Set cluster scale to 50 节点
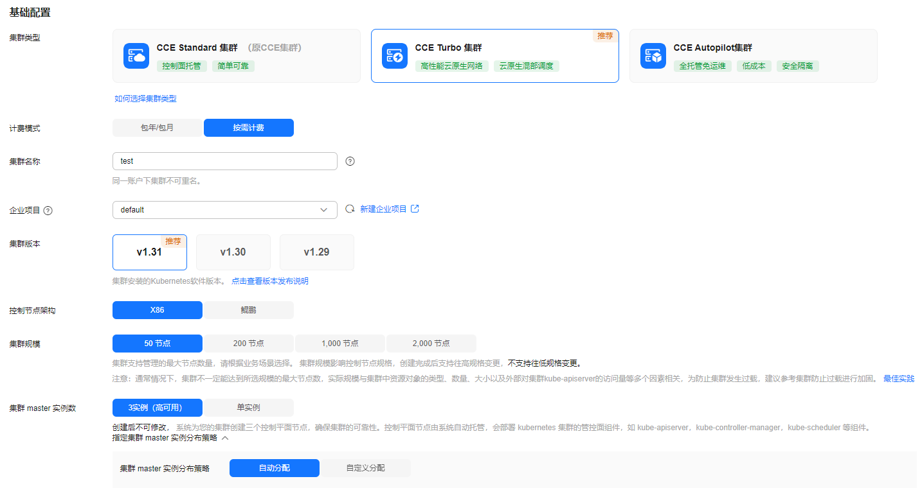 tap(158, 344)
